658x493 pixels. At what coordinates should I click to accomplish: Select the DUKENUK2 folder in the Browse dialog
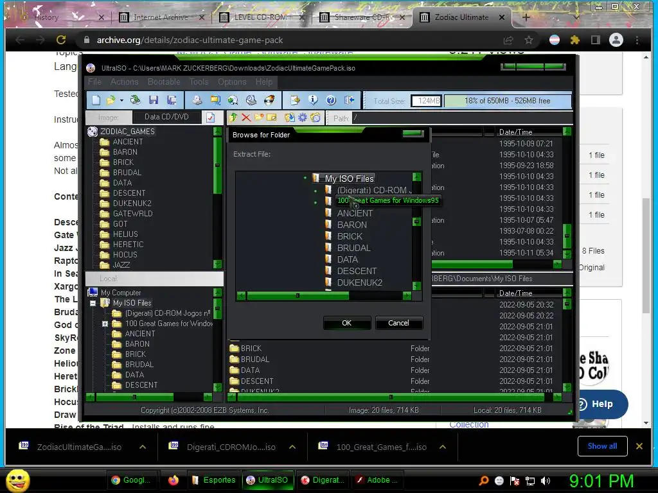(x=360, y=282)
